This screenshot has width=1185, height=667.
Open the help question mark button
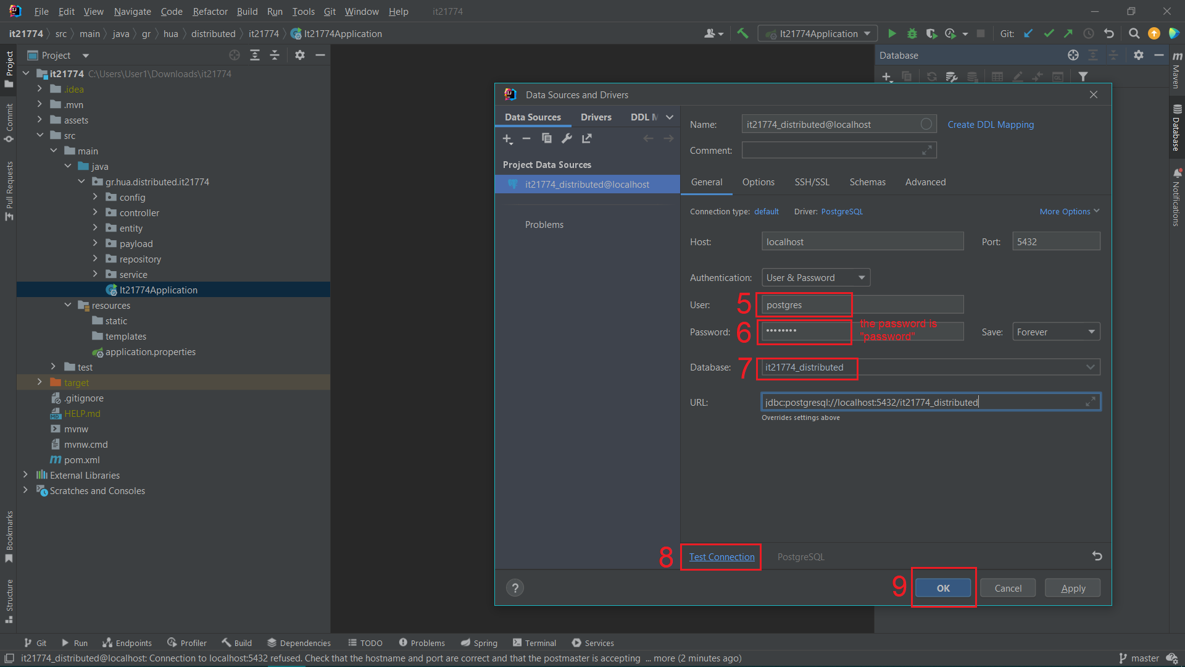(x=515, y=588)
